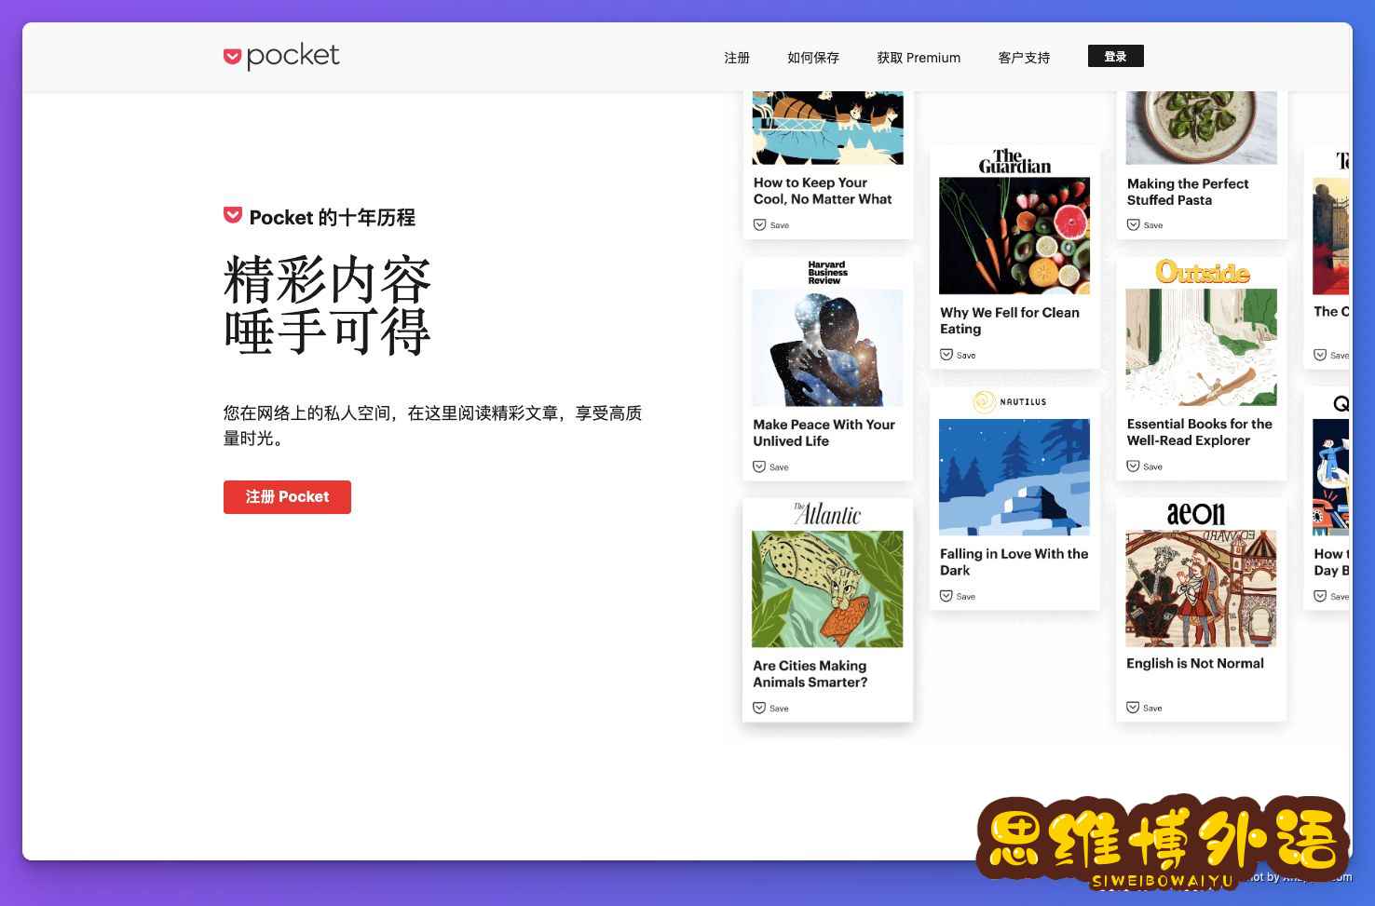1375x906 pixels.
Task: Click the black 登录 button
Action: pos(1115,56)
